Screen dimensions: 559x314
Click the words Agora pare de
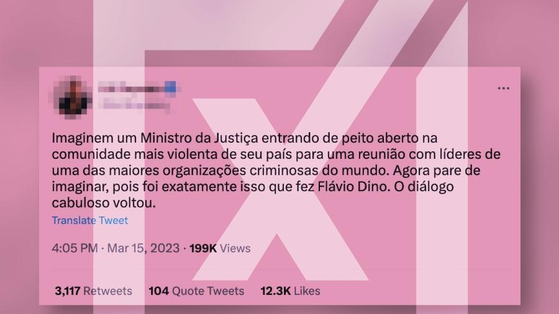coord(437,171)
